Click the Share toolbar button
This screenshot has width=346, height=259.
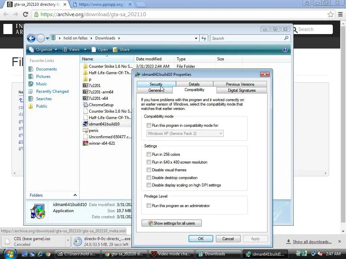coord(121,50)
